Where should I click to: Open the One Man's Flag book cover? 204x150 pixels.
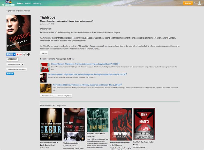coord(144,124)
